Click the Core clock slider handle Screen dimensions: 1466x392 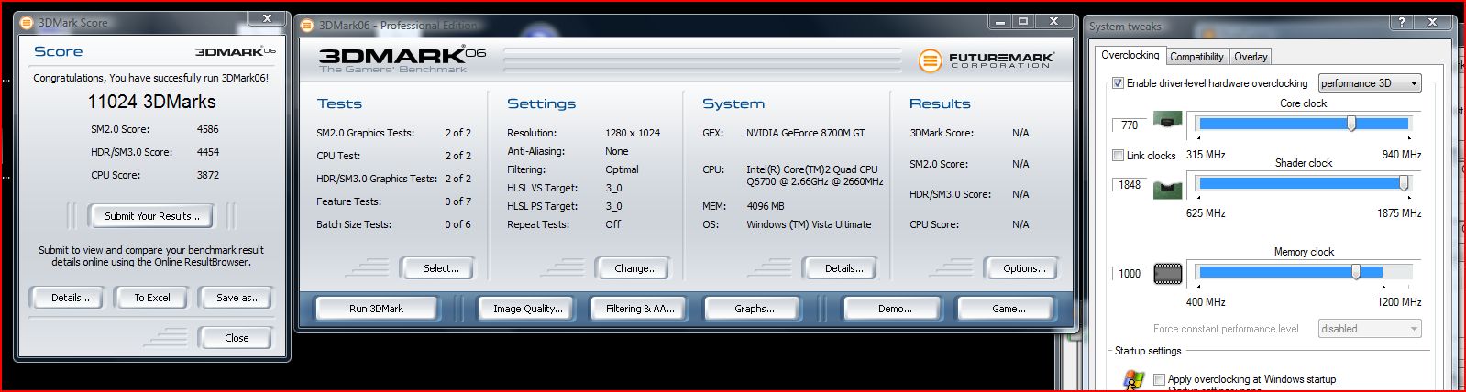pyautogui.click(x=1350, y=124)
